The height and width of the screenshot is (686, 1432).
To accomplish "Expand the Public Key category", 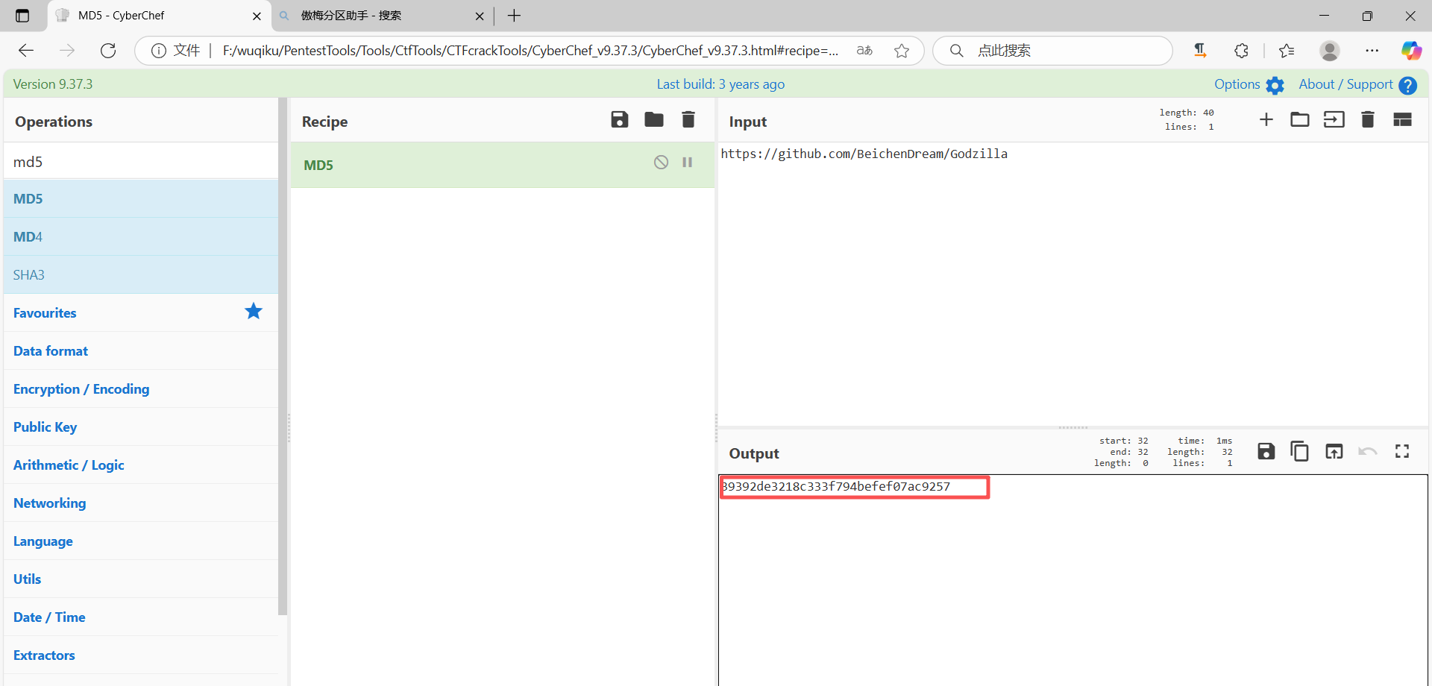I will 141,427.
